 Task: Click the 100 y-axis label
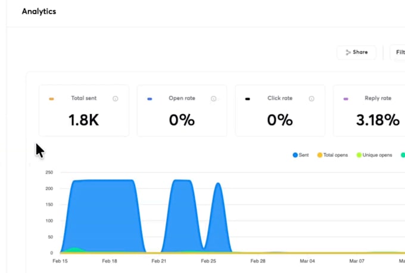49,221
